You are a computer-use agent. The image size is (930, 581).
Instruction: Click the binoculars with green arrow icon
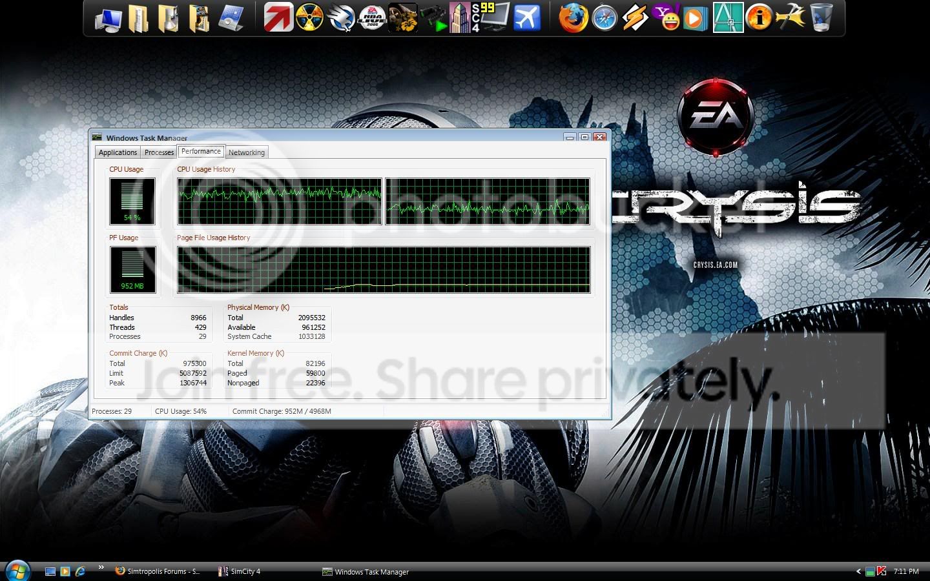(x=433, y=18)
